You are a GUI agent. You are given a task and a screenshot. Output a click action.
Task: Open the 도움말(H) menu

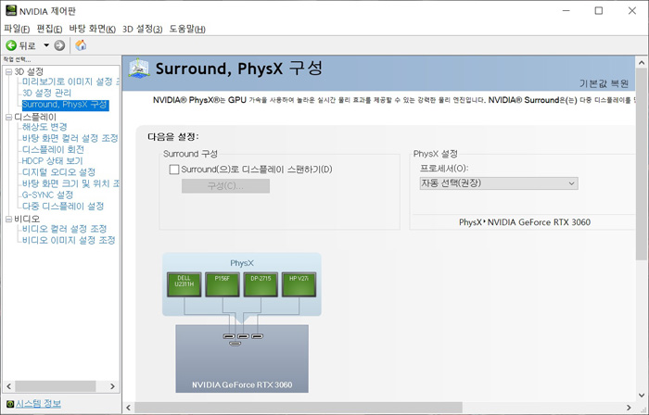click(x=187, y=29)
